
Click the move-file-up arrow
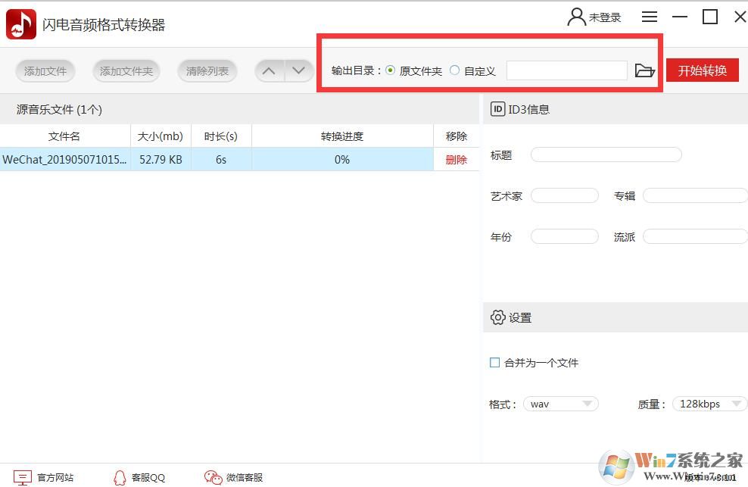(269, 70)
